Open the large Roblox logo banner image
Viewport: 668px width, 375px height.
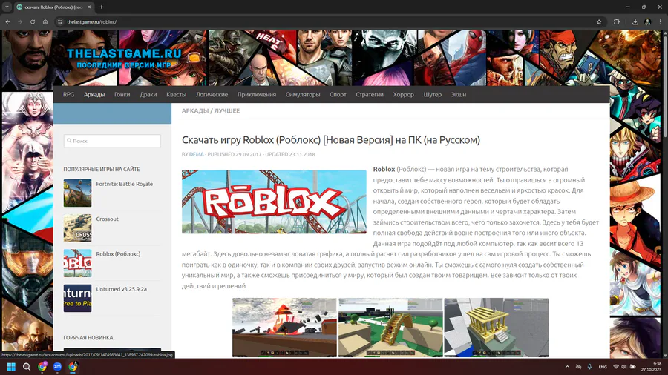tap(274, 202)
